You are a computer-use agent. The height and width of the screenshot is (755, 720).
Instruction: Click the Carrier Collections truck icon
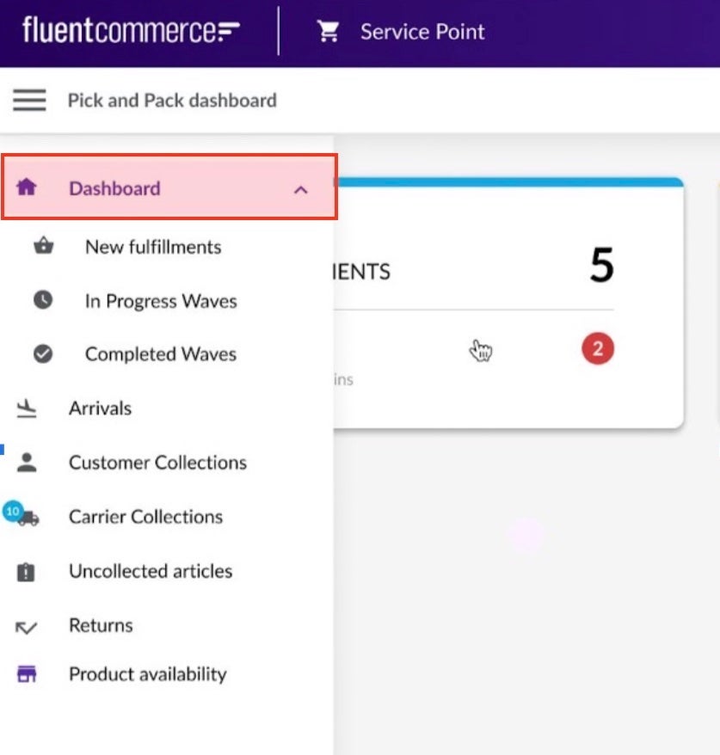click(27, 518)
